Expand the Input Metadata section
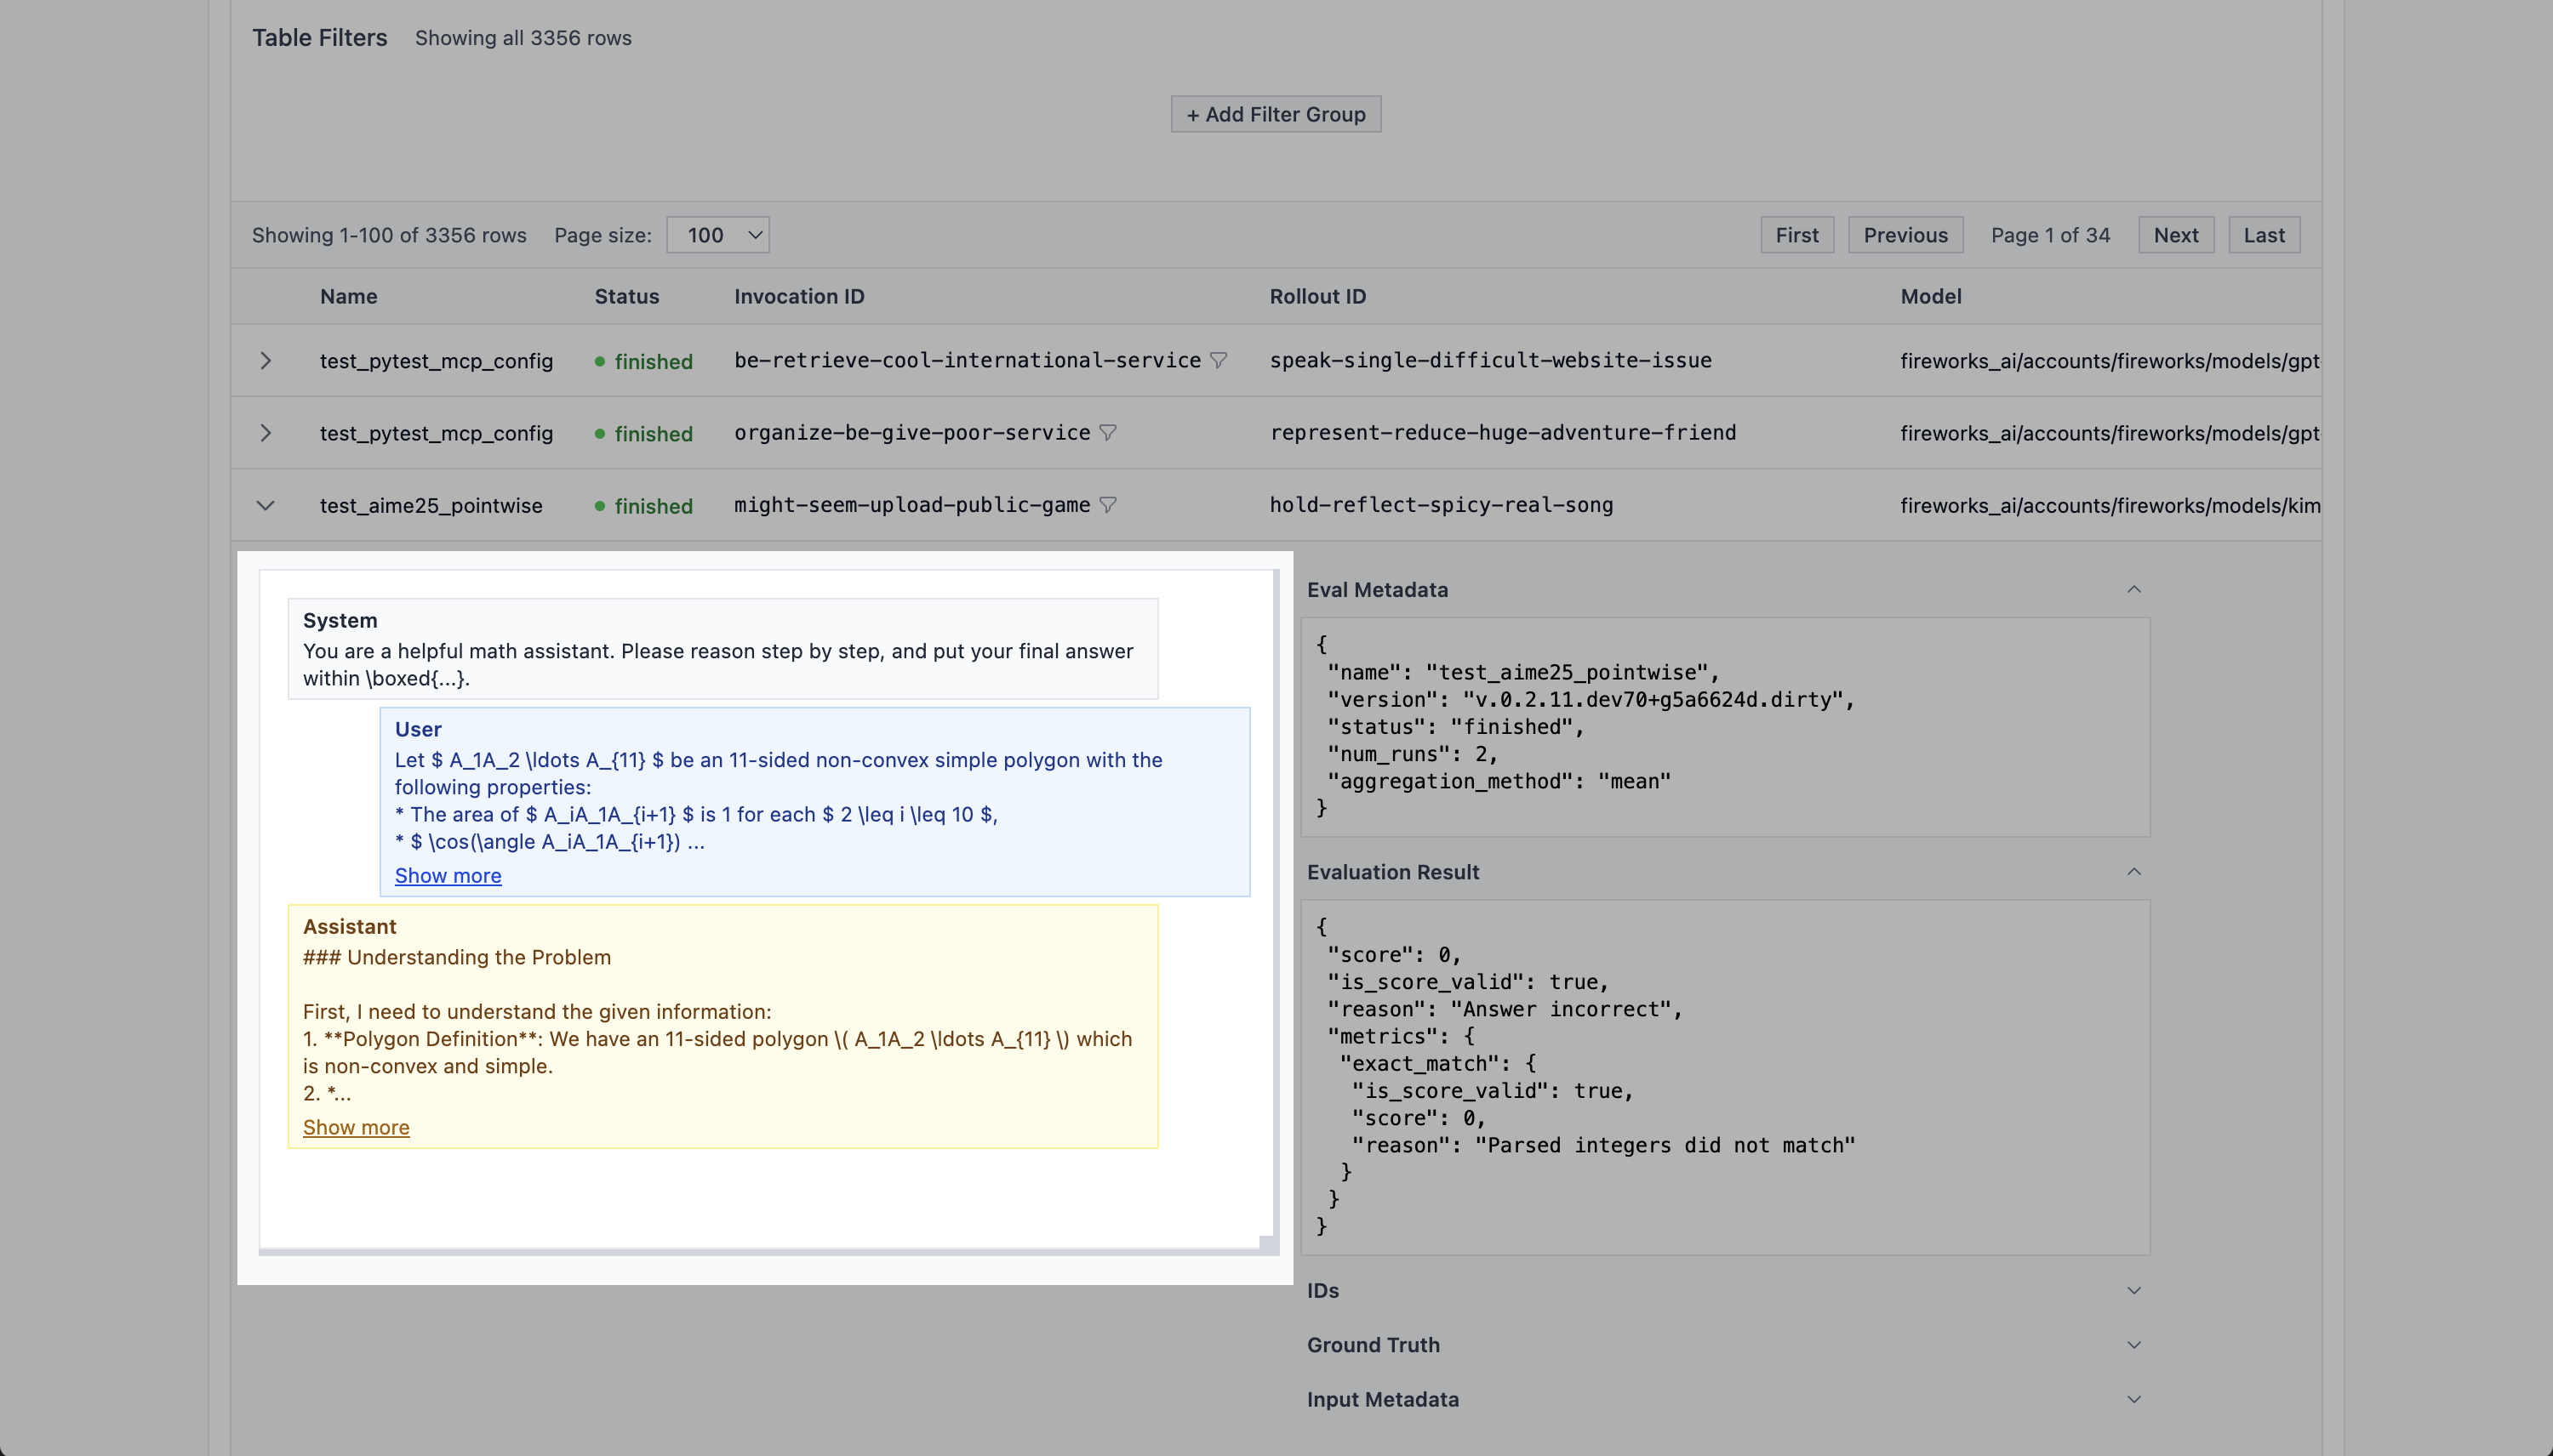This screenshot has width=2553, height=1456. (x=2133, y=1399)
